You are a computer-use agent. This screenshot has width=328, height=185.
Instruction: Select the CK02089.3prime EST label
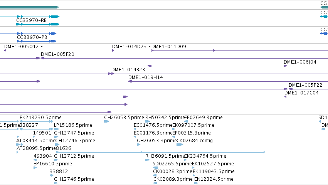(173, 179)
